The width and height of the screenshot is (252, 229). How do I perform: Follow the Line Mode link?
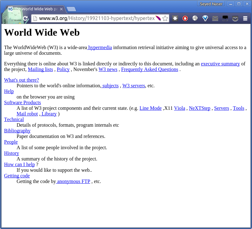pyautogui.click(x=151, y=108)
